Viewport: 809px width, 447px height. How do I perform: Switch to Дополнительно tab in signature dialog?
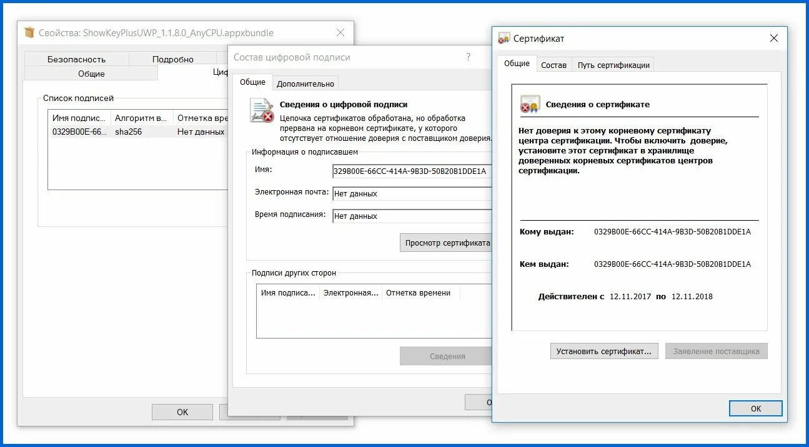click(x=305, y=84)
